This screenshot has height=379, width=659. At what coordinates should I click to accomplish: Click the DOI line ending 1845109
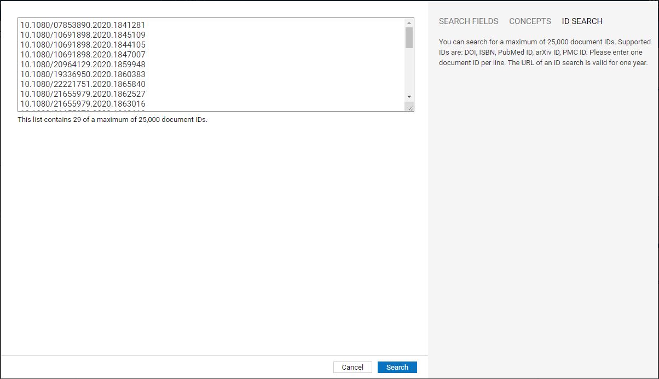click(83, 34)
